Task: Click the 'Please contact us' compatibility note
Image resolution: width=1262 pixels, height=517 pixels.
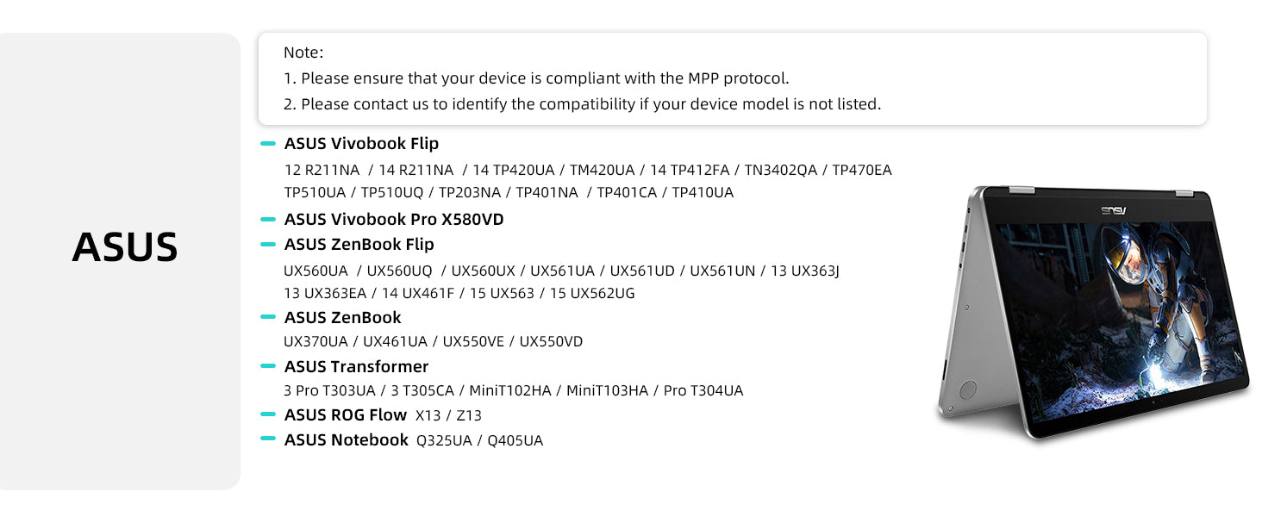Action: (582, 104)
